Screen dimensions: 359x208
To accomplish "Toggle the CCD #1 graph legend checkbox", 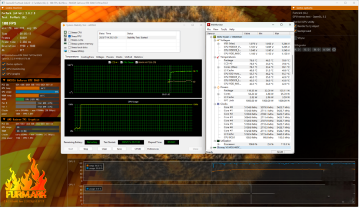I will [x=109, y=62].
